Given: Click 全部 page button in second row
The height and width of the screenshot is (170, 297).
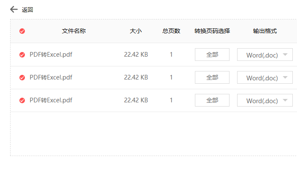Looking at the screenshot, I should 212,77.
